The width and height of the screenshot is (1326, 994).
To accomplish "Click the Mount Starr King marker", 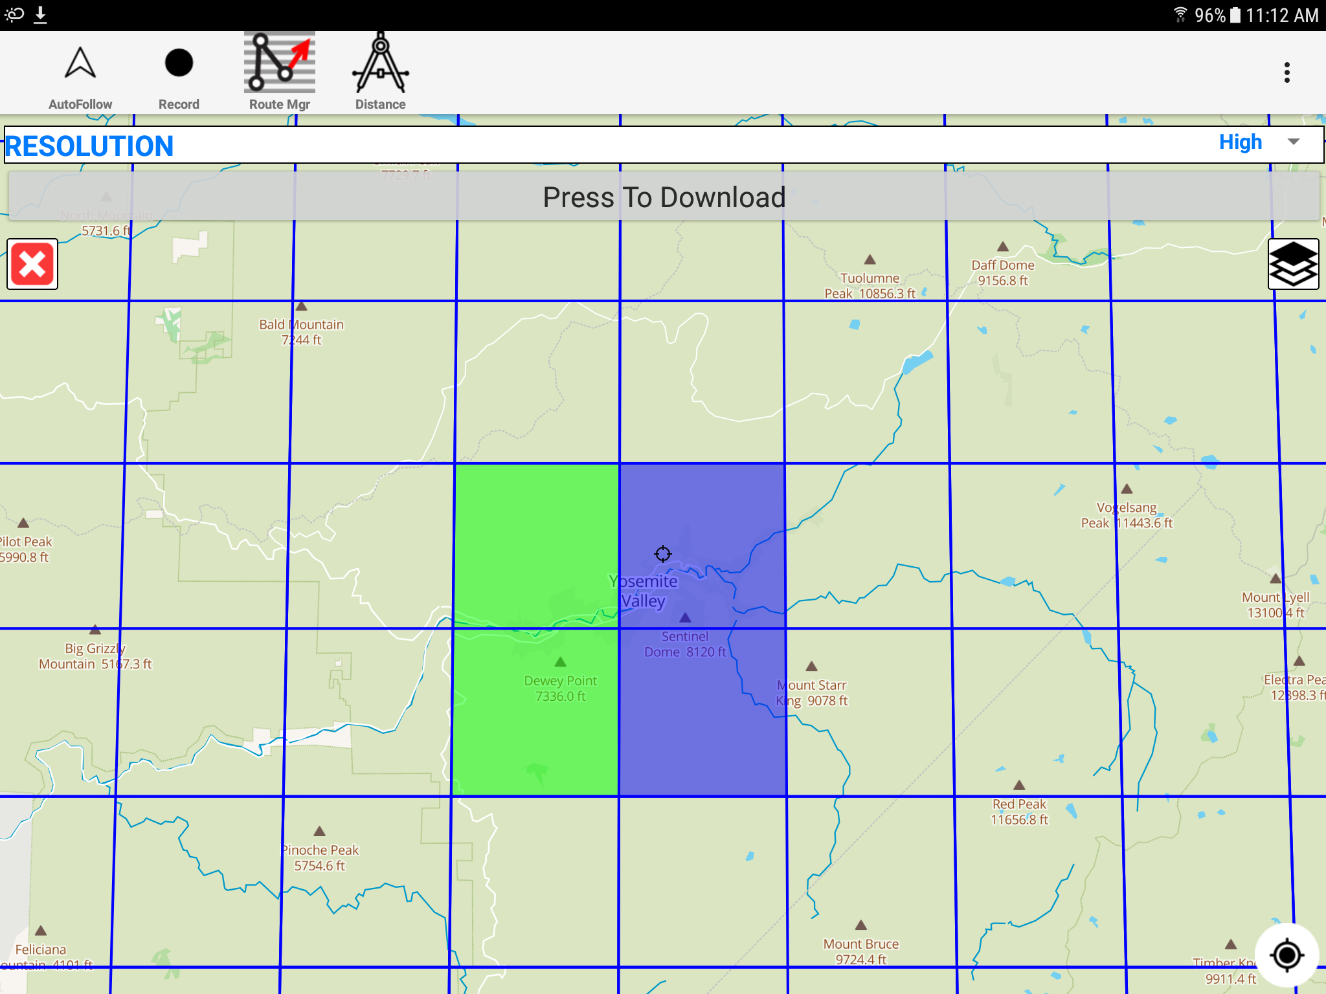I will tap(811, 666).
